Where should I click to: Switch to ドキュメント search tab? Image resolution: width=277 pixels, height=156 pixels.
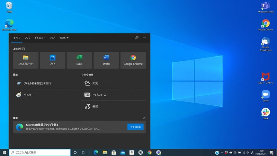[x=40, y=38]
